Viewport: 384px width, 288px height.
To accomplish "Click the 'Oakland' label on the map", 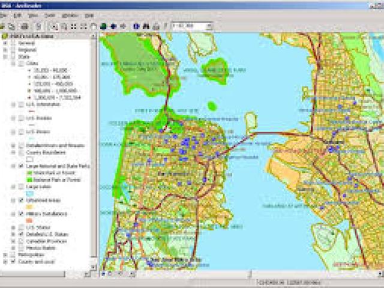I will click(x=334, y=142).
